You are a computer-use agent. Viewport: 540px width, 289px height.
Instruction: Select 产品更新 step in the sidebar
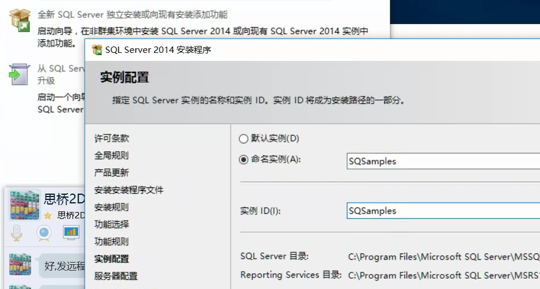coord(112,173)
